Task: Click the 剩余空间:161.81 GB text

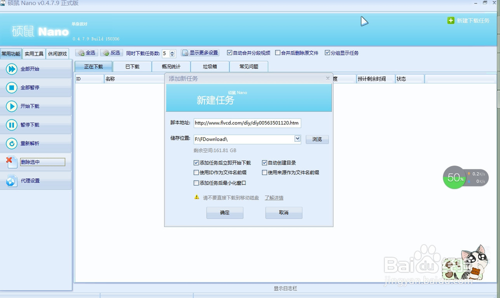Action: click(x=215, y=150)
